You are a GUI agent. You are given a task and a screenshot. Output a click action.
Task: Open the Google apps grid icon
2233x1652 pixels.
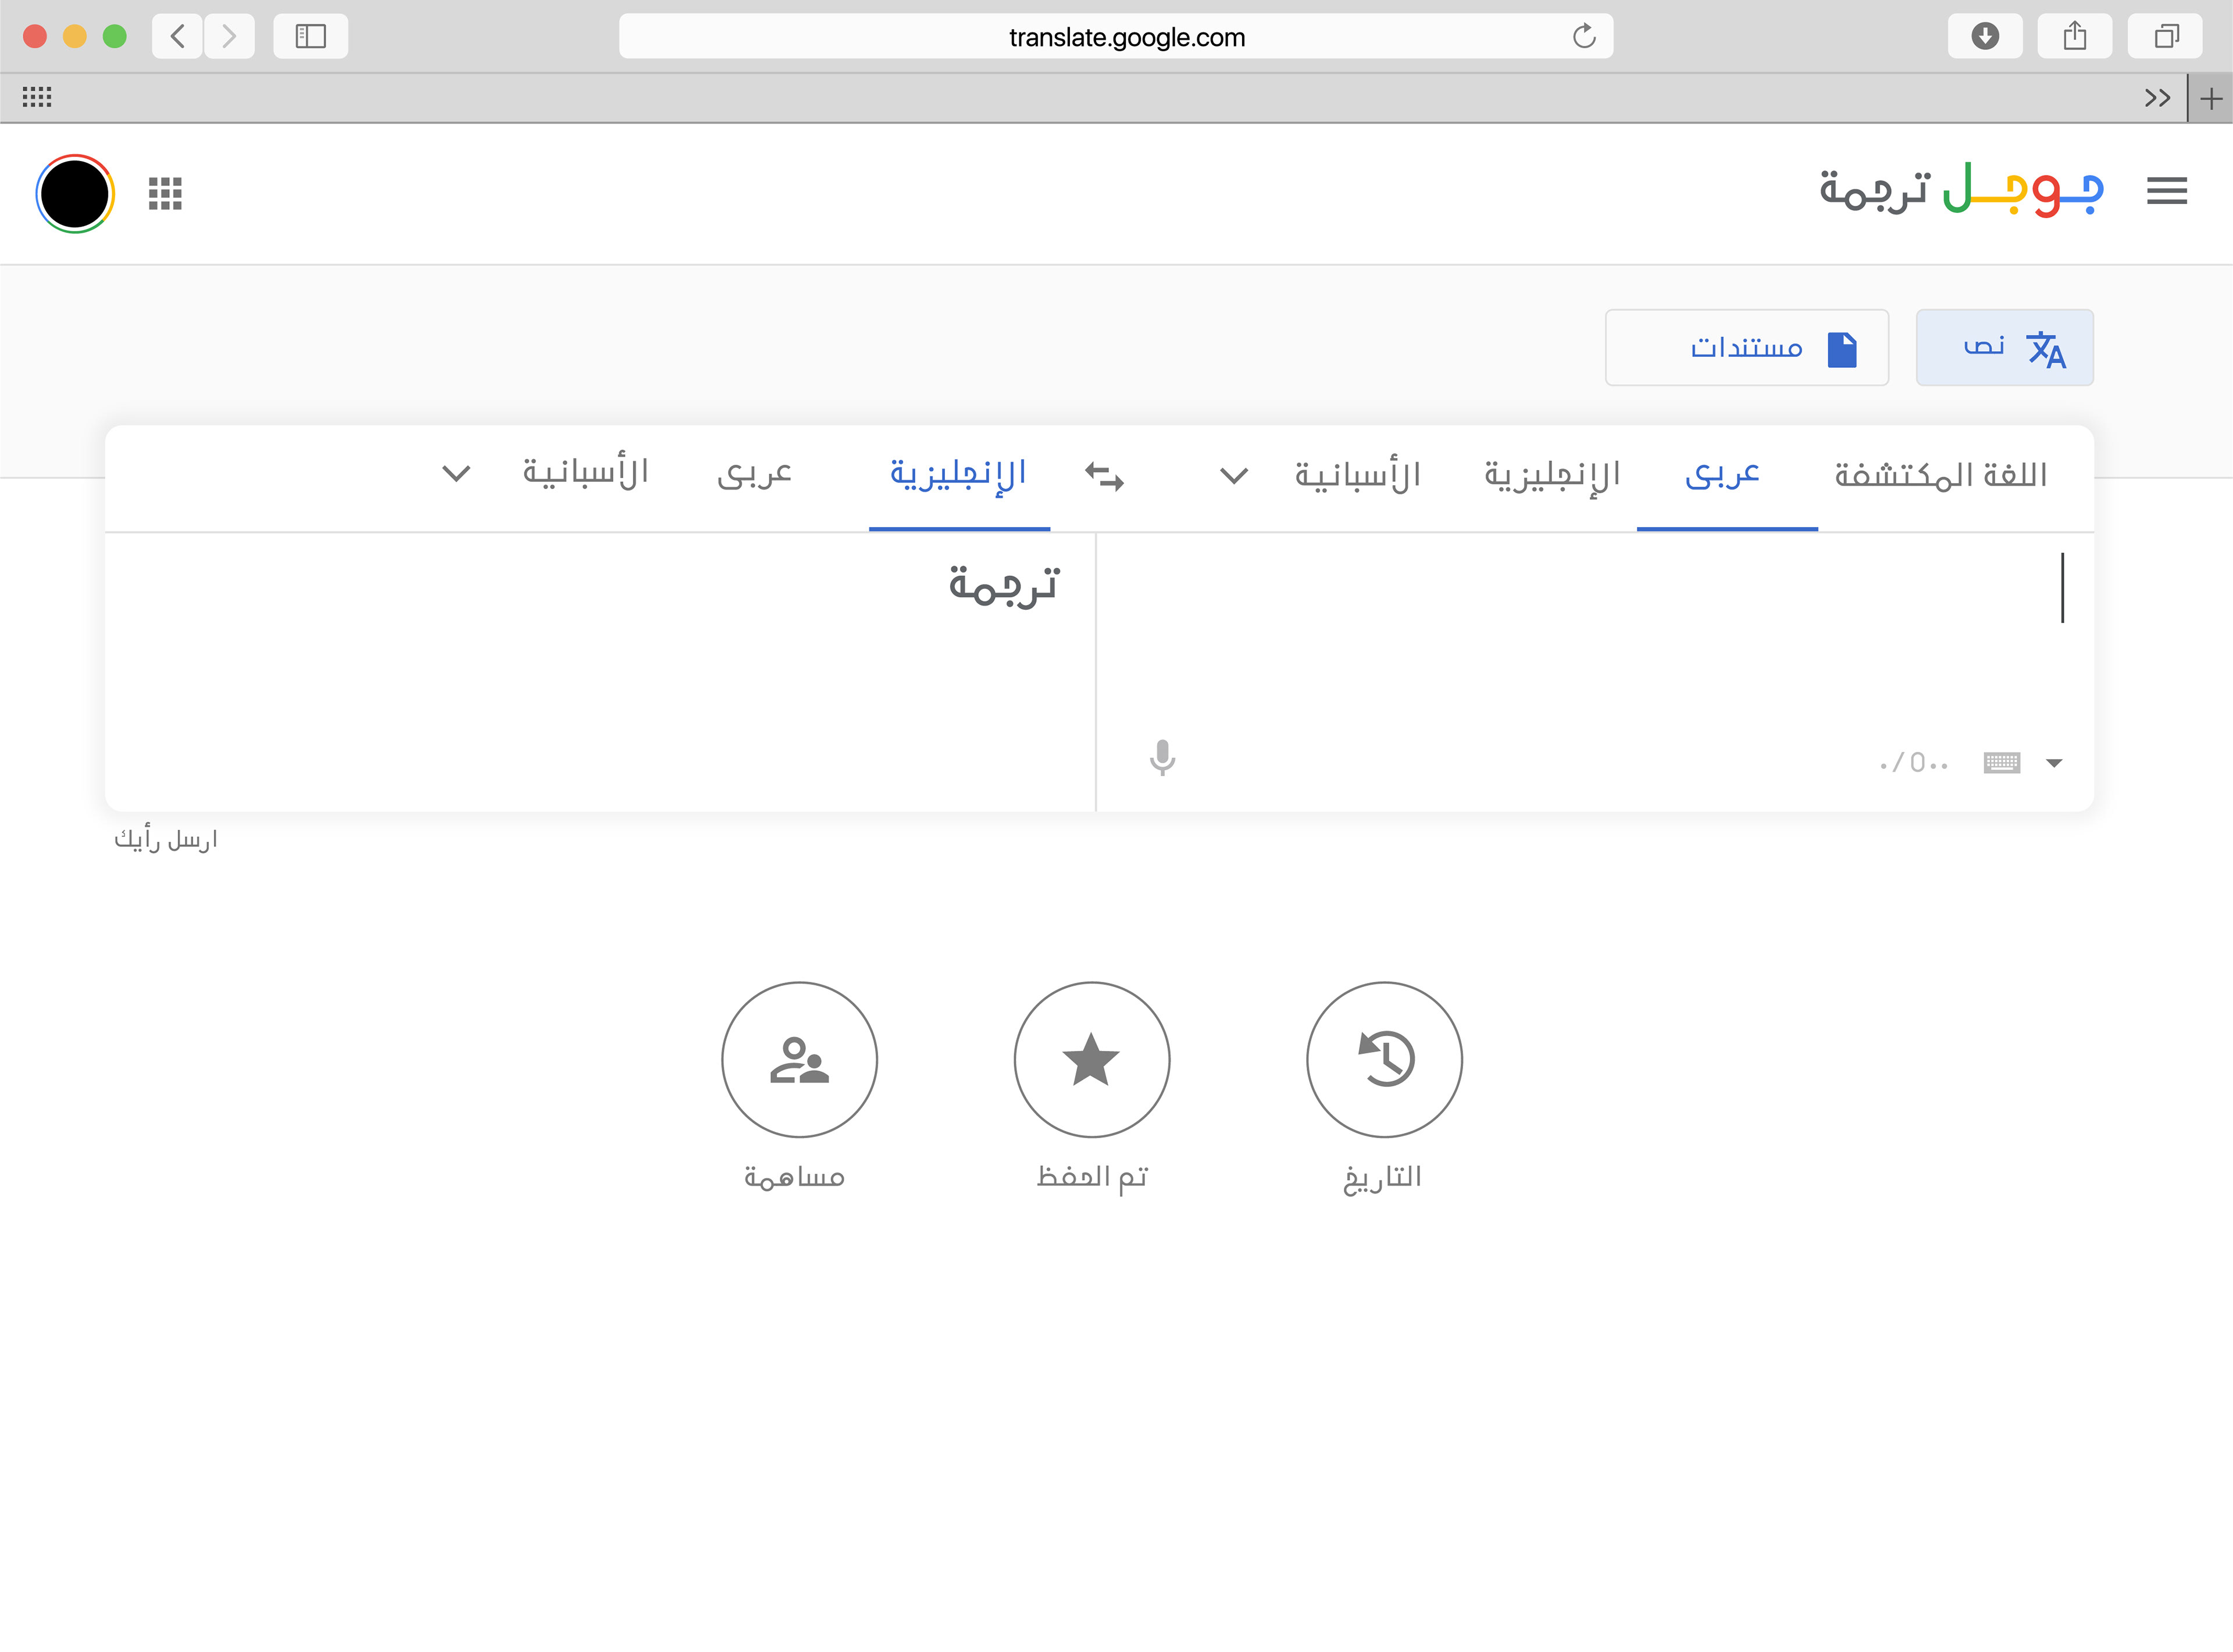click(165, 193)
